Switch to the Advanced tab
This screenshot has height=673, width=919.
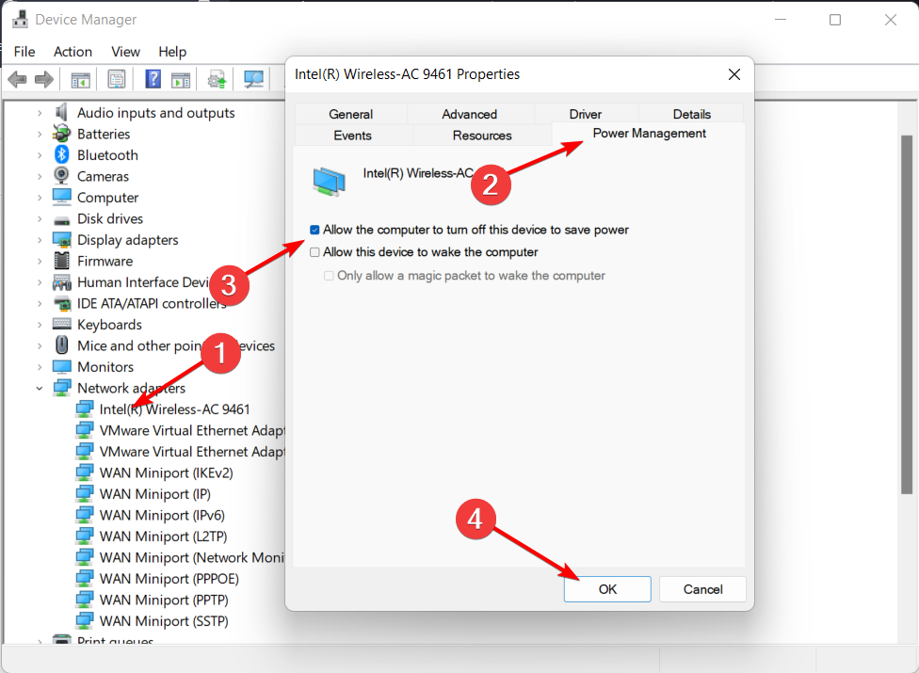tap(470, 114)
